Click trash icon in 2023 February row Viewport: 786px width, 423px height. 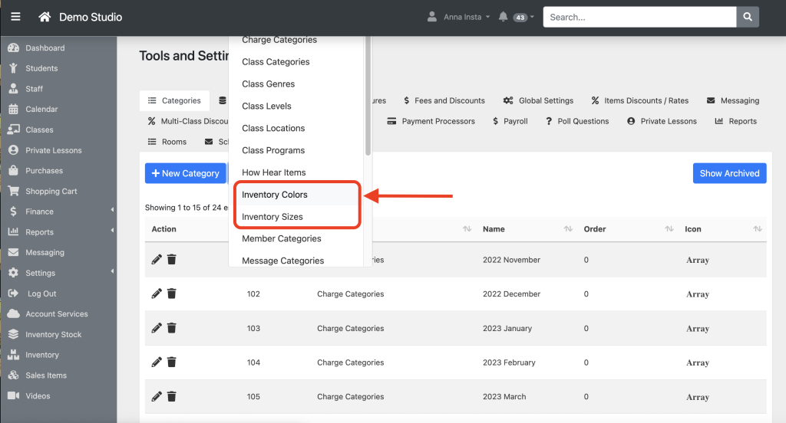click(171, 362)
